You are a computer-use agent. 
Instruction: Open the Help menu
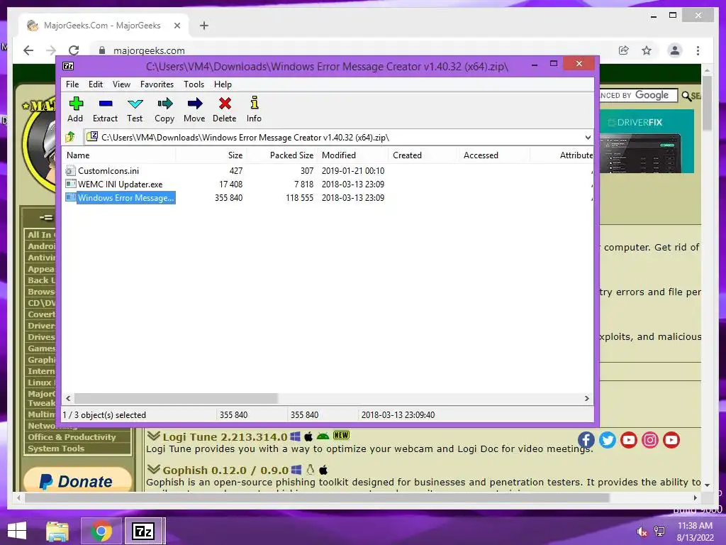pyautogui.click(x=223, y=84)
